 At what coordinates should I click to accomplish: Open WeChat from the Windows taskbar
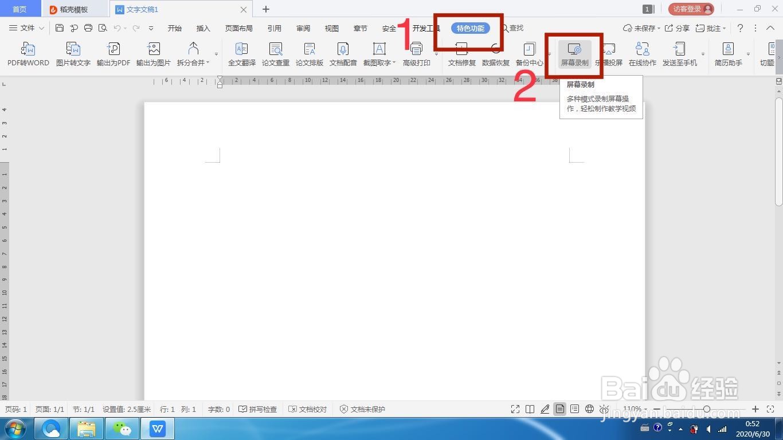[122, 429]
